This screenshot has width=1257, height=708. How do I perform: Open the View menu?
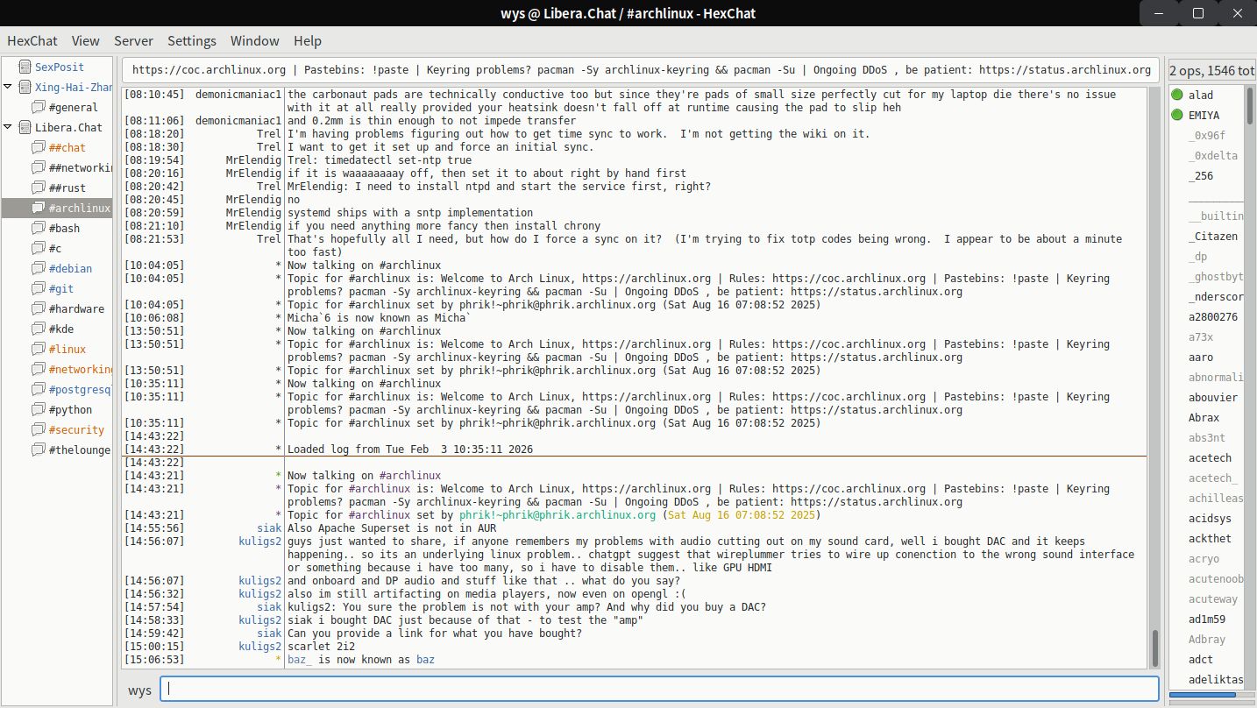click(86, 40)
